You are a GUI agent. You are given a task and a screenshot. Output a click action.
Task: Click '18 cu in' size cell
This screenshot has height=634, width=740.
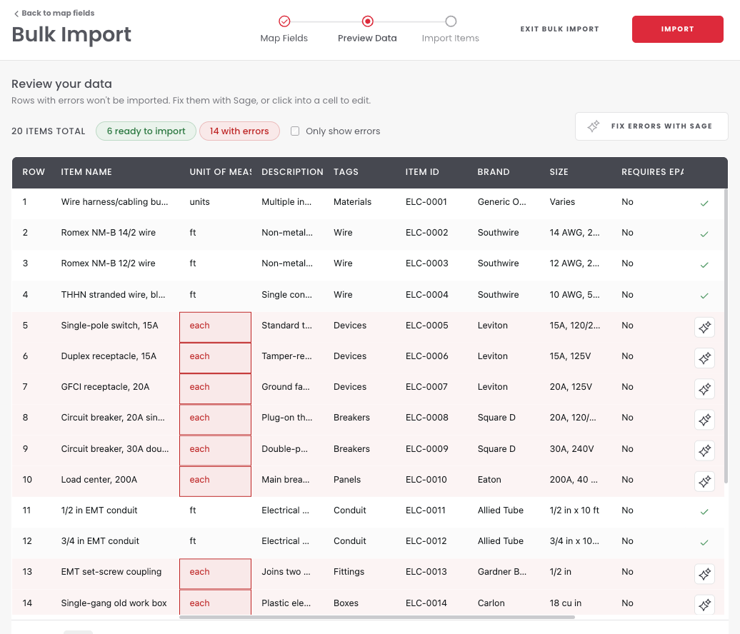tap(566, 603)
